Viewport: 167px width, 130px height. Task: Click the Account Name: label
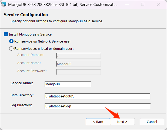click(29, 63)
